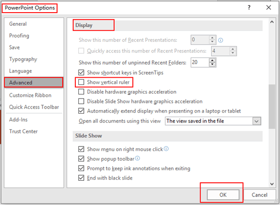Click info icon next to right mouse click option
Viewport: 280px width, 205px height.
coord(166,148)
